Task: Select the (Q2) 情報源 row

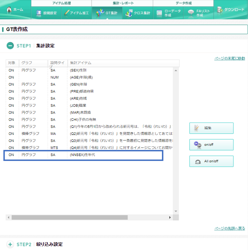Action: pyautogui.click(x=89, y=133)
